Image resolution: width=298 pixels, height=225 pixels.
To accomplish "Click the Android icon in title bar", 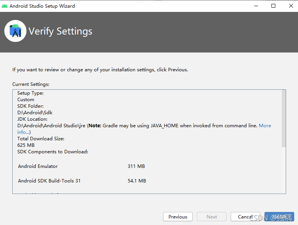I will [5, 6].
